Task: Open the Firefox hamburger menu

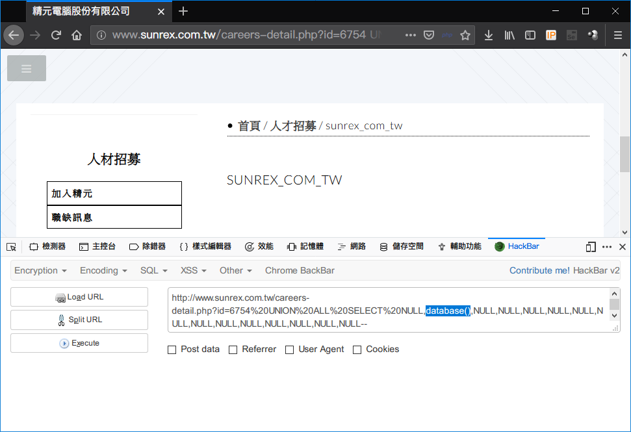Action: [x=618, y=35]
